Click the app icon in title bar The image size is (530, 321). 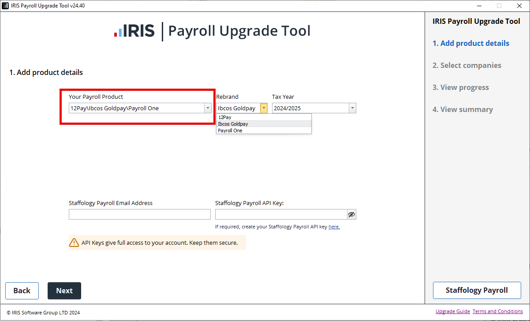pyautogui.click(x=5, y=5)
